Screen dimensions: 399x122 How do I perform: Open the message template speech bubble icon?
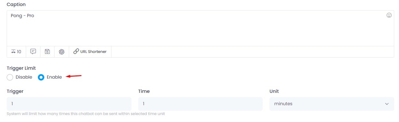(33, 52)
